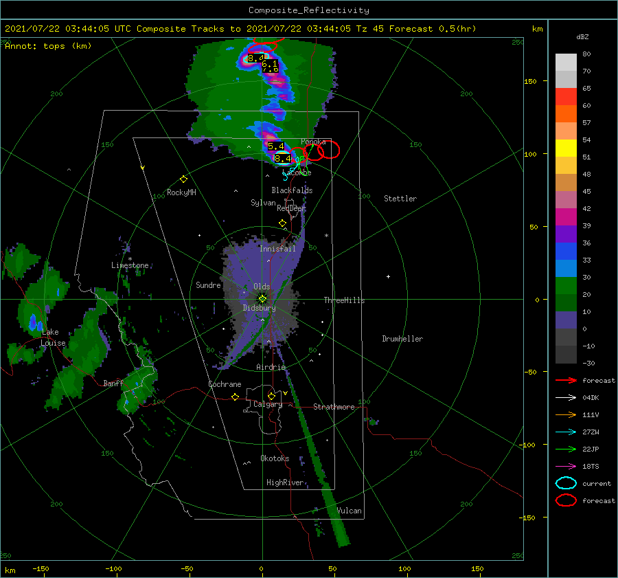Click the 6.1 storm top label
This screenshot has height=578, width=618.
tap(270, 63)
